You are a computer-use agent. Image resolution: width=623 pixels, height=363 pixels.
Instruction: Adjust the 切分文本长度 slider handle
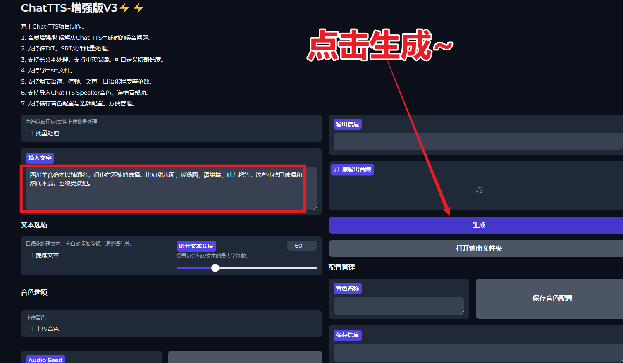[215, 268]
